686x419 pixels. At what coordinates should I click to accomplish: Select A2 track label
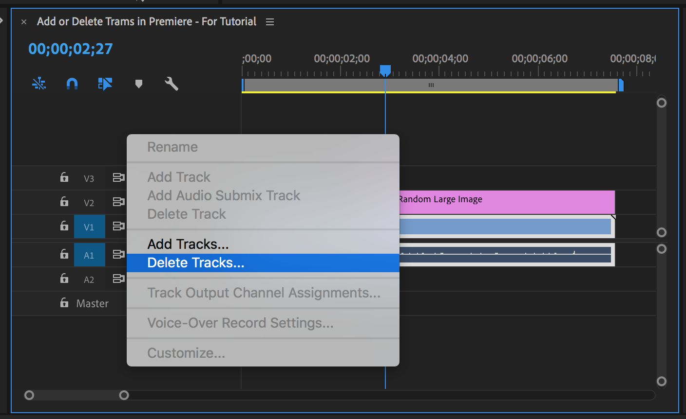point(89,279)
